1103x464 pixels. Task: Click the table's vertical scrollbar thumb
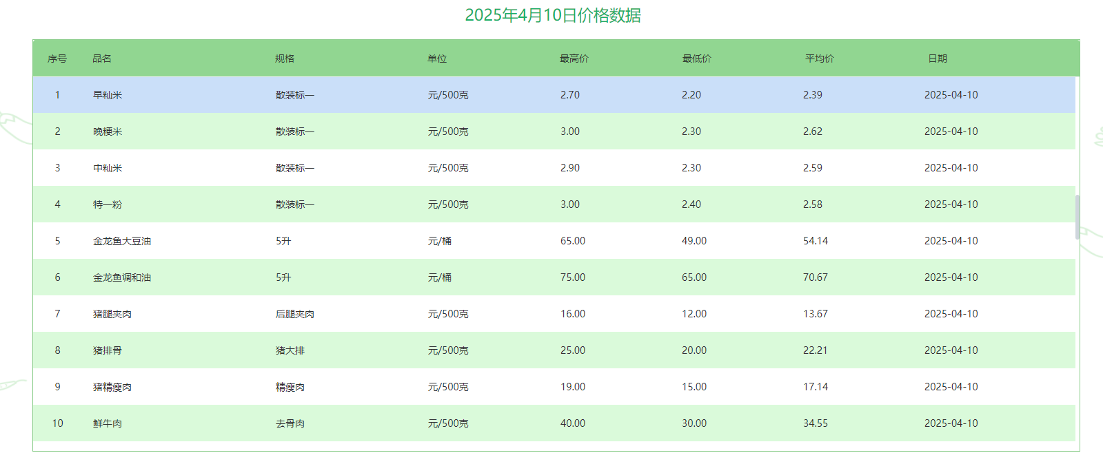[x=1077, y=217]
